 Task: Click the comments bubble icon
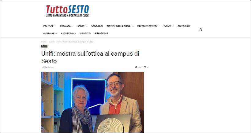click(x=145, y=67)
